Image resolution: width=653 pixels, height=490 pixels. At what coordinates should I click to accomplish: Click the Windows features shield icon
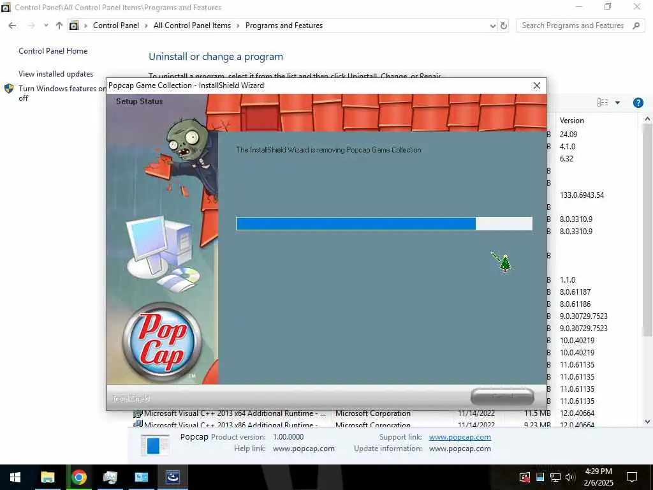pyautogui.click(x=9, y=89)
